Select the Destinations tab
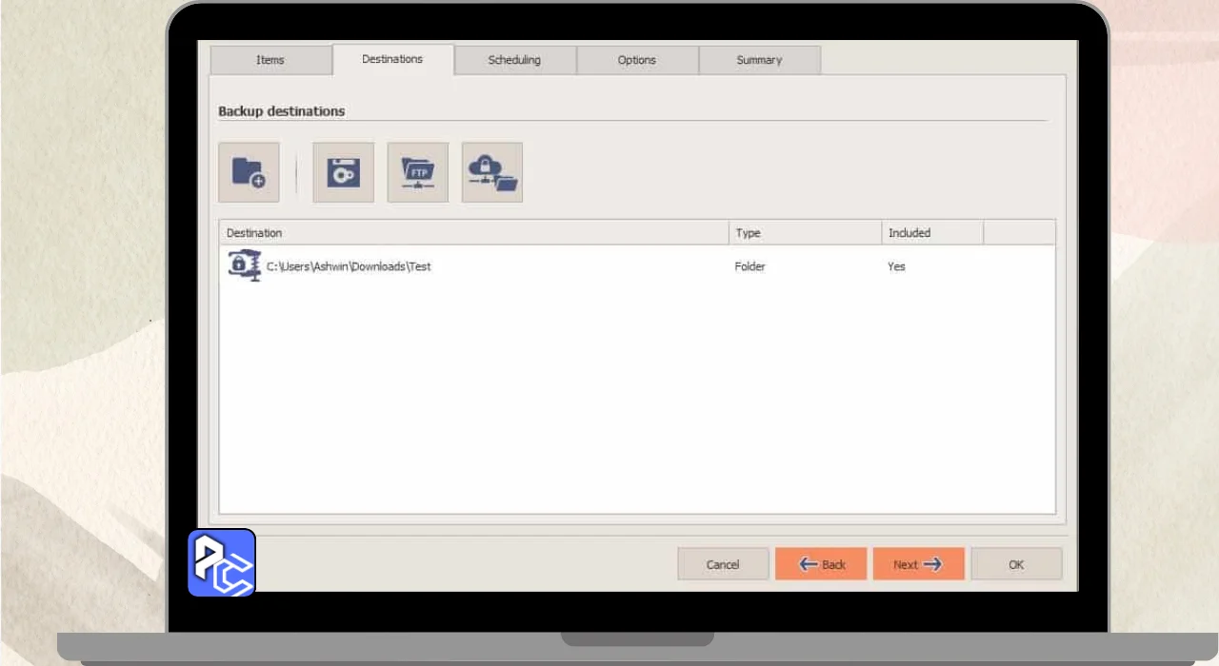The height and width of the screenshot is (666, 1219). coord(392,59)
